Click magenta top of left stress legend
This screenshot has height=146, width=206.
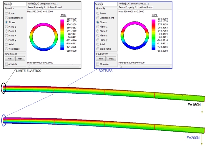tap(62, 21)
